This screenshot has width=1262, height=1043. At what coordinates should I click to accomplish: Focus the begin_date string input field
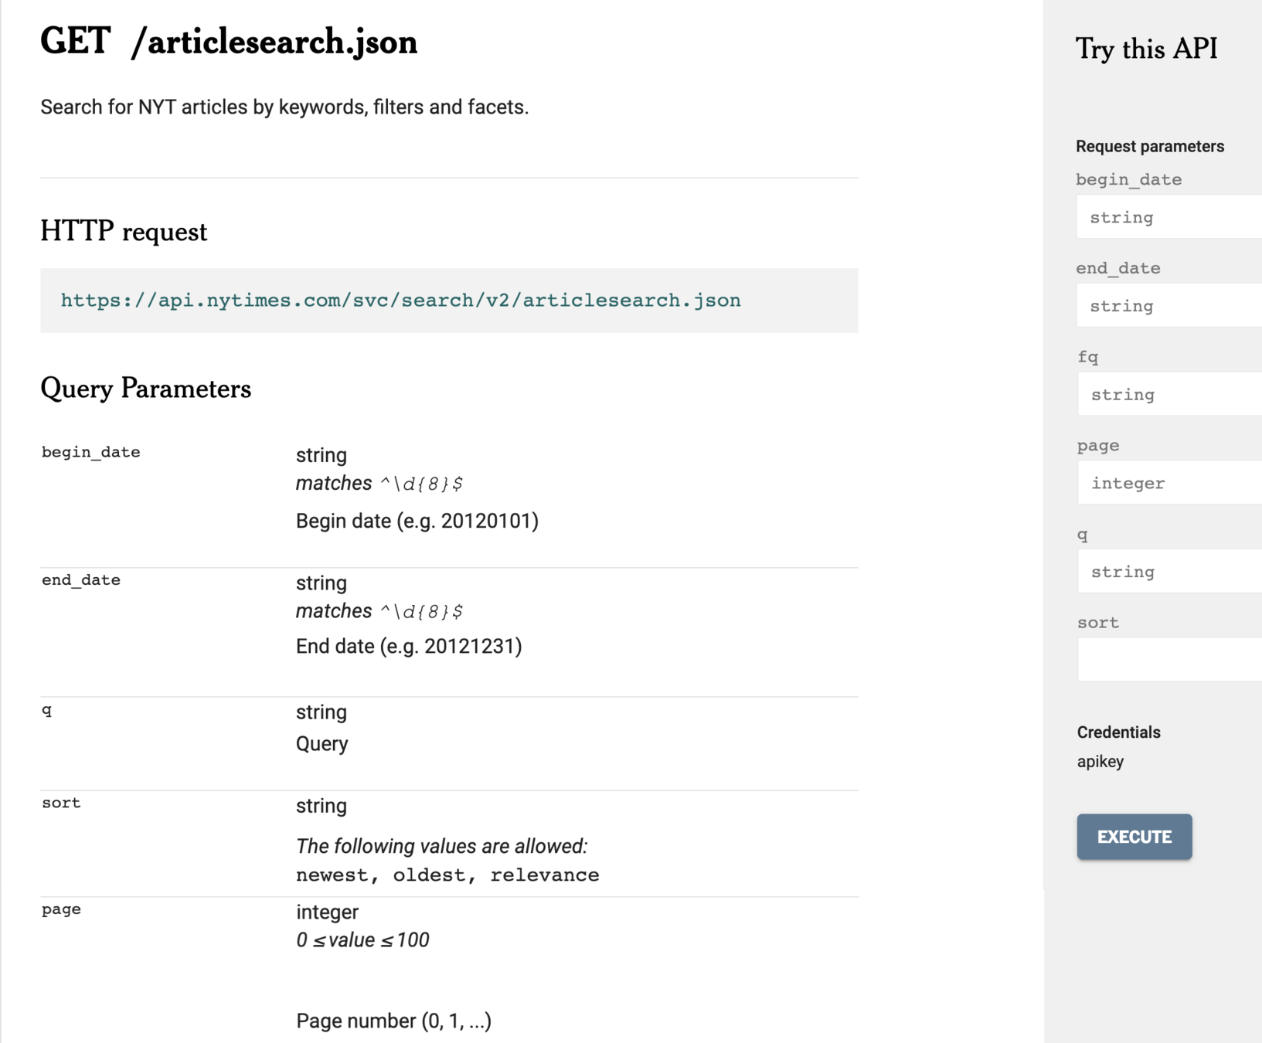coord(1169,217)
